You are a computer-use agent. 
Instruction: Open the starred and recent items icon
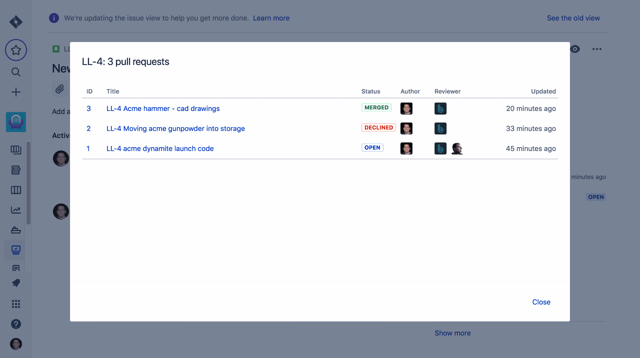pos(16,50)
